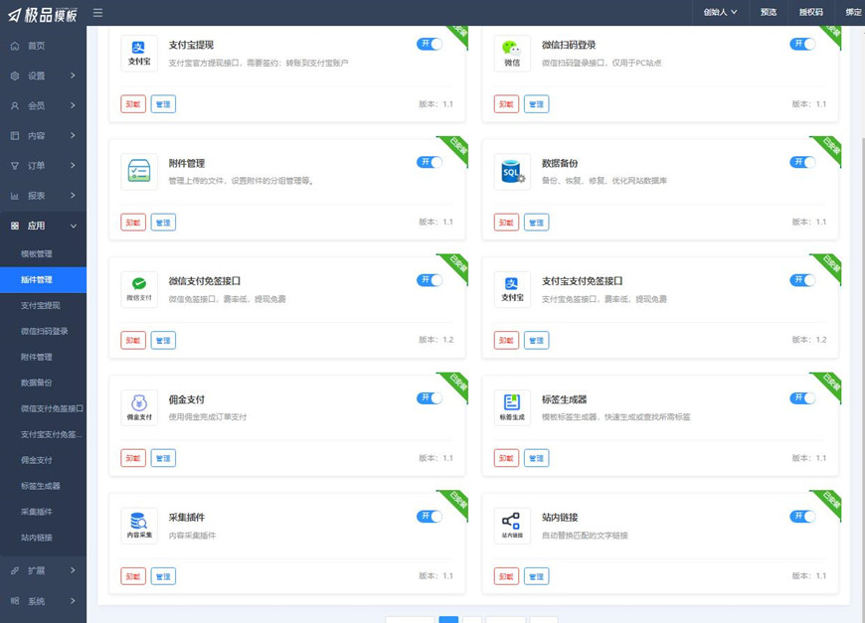Expand the 扩展 sidebar menu arrow
The image size is (865, 623).
pyautogui.click(x=73, y=570)
